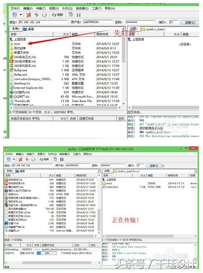Open site manager icon in bottom window toolbar
The height and width of the screenshot is (273, 203).
click(9, 159)
